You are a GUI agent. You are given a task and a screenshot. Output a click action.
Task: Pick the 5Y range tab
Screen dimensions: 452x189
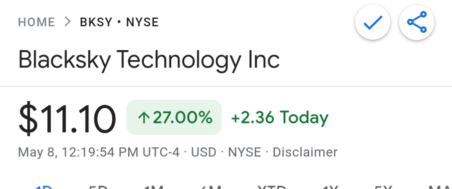[383, 187]
